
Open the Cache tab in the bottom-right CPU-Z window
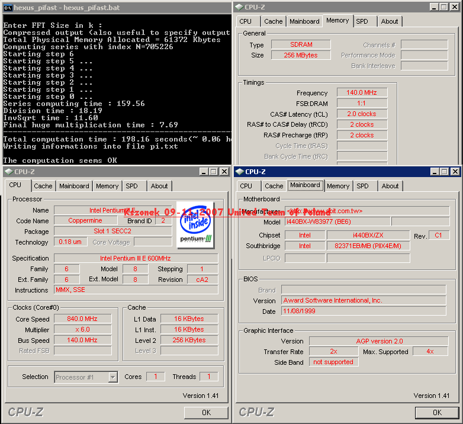tap(274, 186)
